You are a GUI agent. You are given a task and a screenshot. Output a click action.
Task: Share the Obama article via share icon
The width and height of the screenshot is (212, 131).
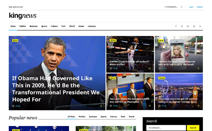101,106
